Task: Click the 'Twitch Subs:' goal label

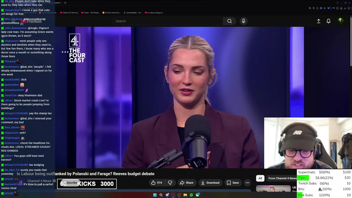Action: [x=307, y=183]
